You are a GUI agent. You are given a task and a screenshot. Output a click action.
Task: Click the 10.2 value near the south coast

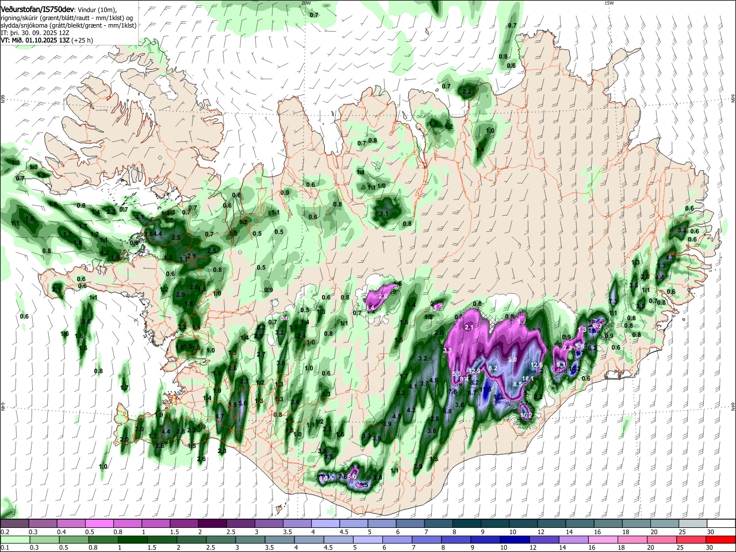(526, 415)
